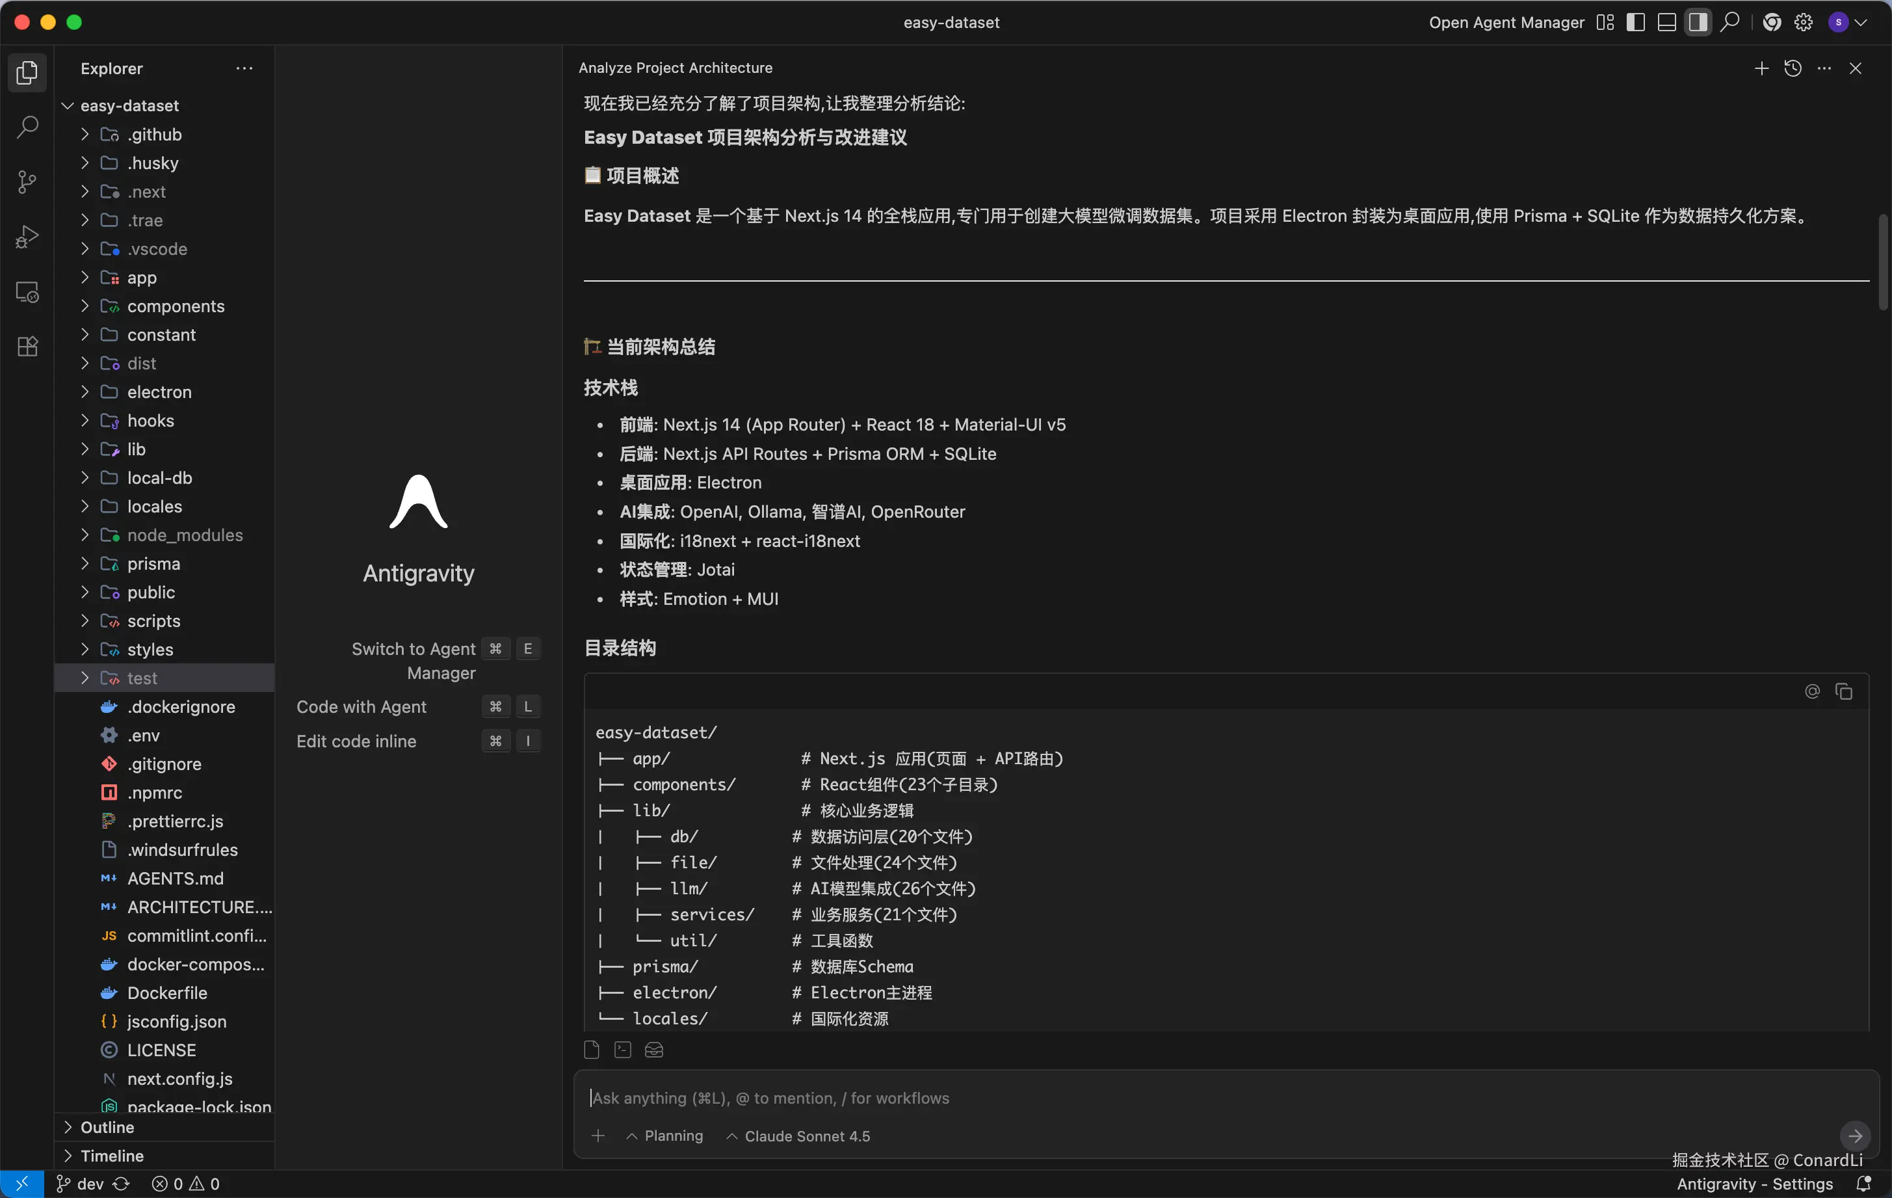The width and height of the screenshot is (1892, 1198).
Task: Open the Search view in the activity bar
Action: (x=27, y=127)
